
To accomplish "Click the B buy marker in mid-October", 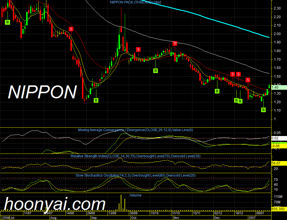I will (x=156, y=71).
